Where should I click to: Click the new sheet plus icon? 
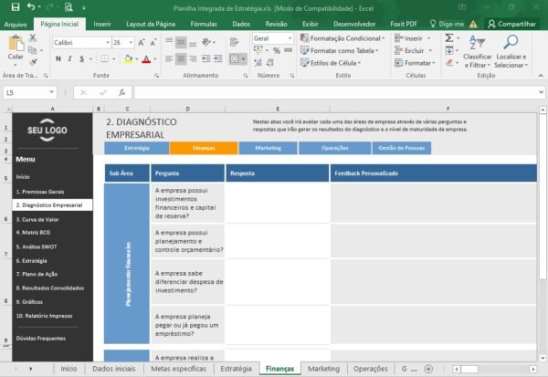coord(428,369)
